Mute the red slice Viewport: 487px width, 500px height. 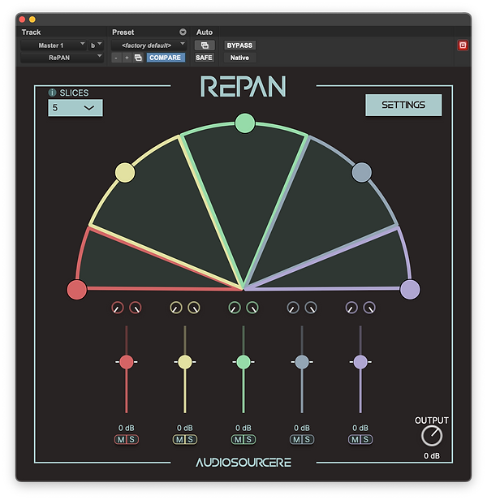(x=121, y=439)
